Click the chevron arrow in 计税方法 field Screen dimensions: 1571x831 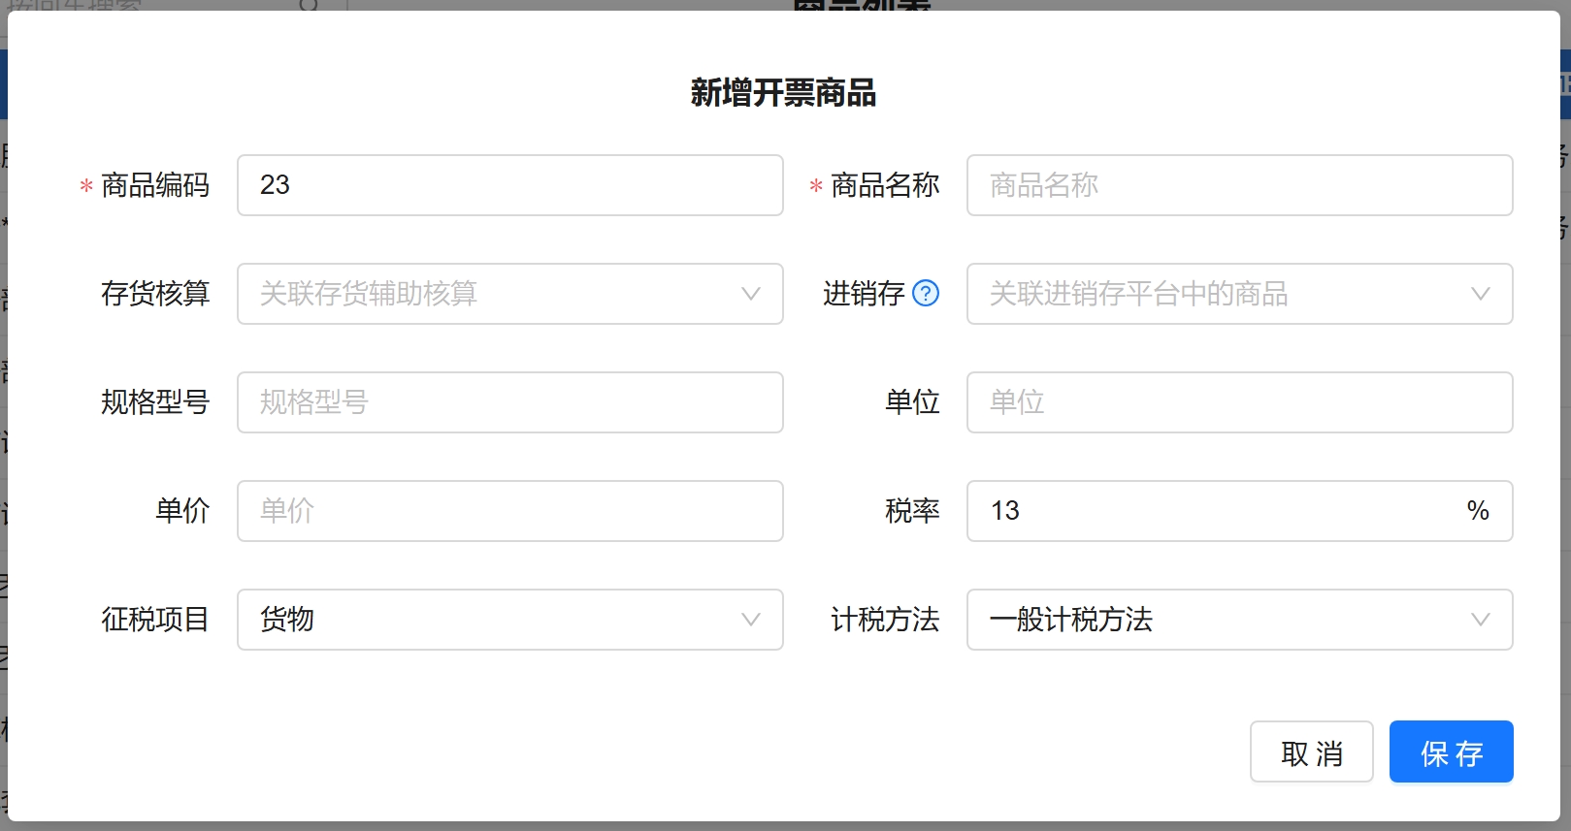tap(1480, 620)
